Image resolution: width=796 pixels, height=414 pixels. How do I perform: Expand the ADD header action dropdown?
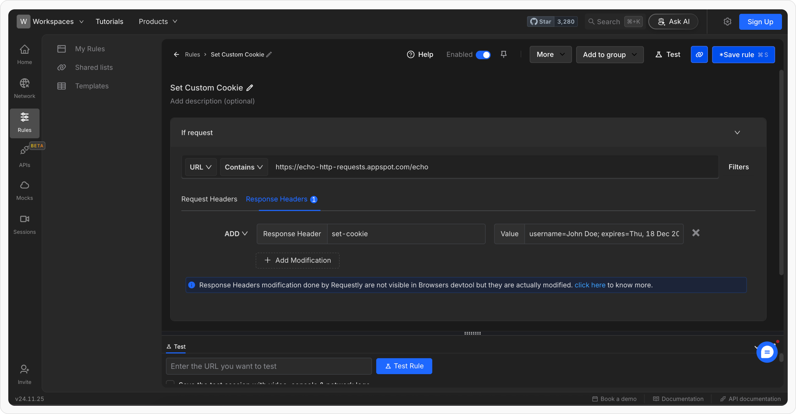(x=236, y=234)
